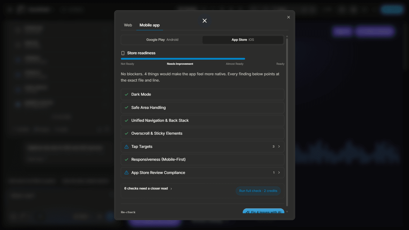409x230 pixels.
Task: Expand App Store Review Compliance with its chevron
Action: coord(279,173)
